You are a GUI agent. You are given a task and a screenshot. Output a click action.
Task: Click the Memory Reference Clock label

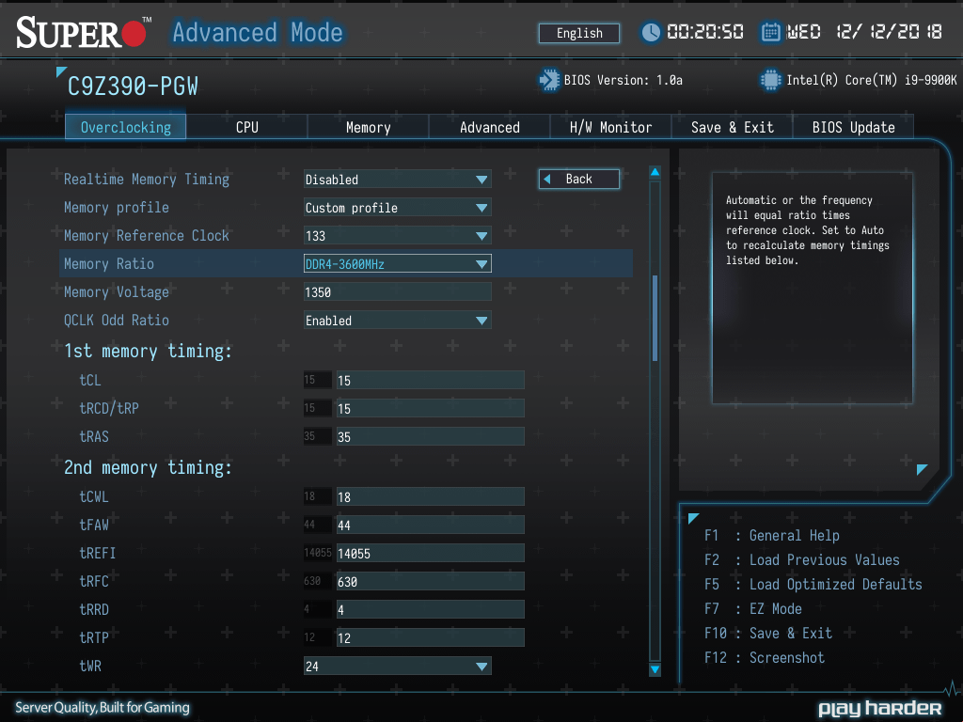[146, 236]
